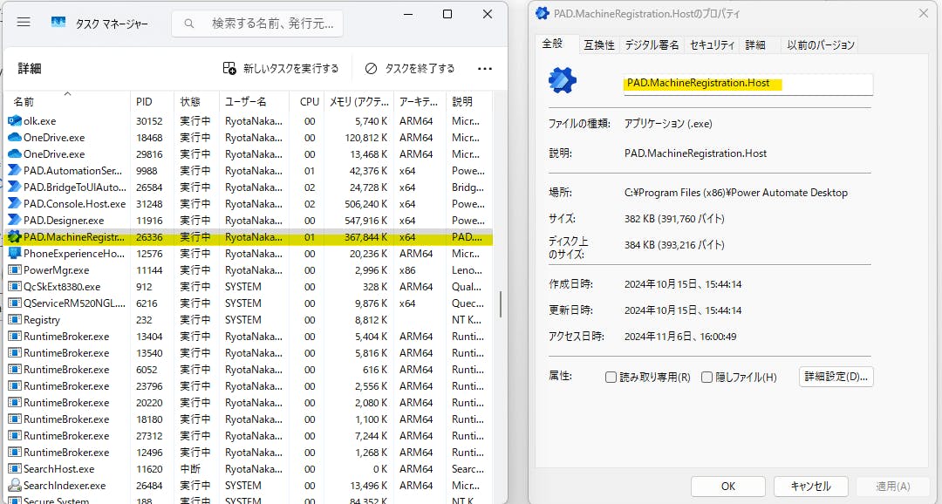Switch to the 以前のバージョン tab
The height and width of the screenshot is (504, 942).
(x=820, y=45)
